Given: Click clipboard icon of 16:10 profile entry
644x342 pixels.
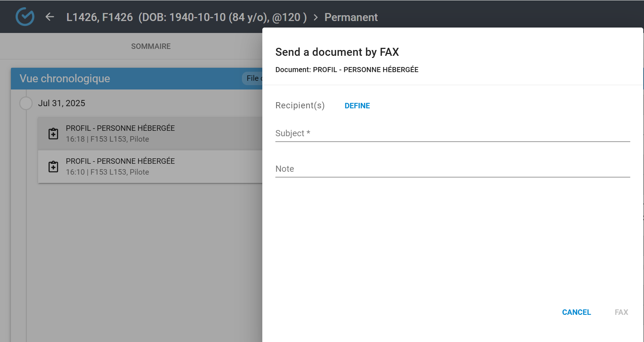Looking at the screenshot, I should pos(53,167).
